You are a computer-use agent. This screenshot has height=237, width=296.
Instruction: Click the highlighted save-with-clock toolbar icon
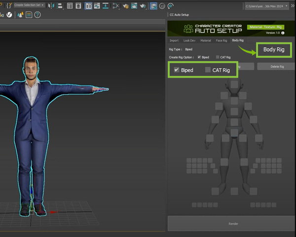click(153, 6)
